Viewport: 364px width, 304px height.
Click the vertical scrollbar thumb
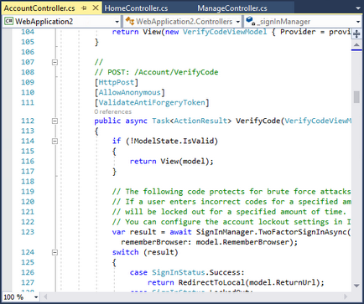point(356,97)
